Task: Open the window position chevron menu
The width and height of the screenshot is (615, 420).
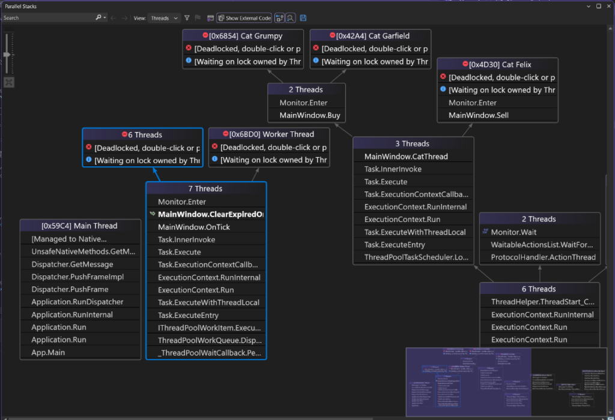Action: coord(587,6)
